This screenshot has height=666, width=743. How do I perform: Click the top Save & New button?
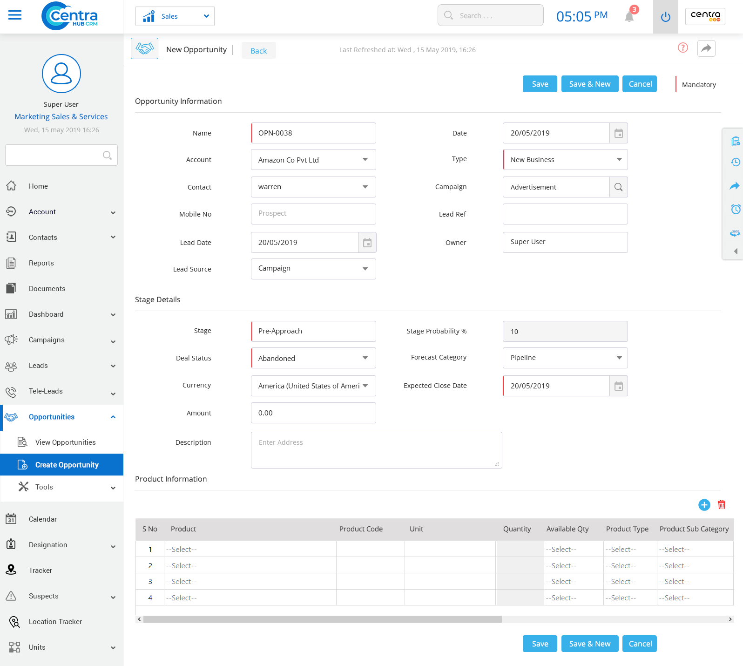589,84
